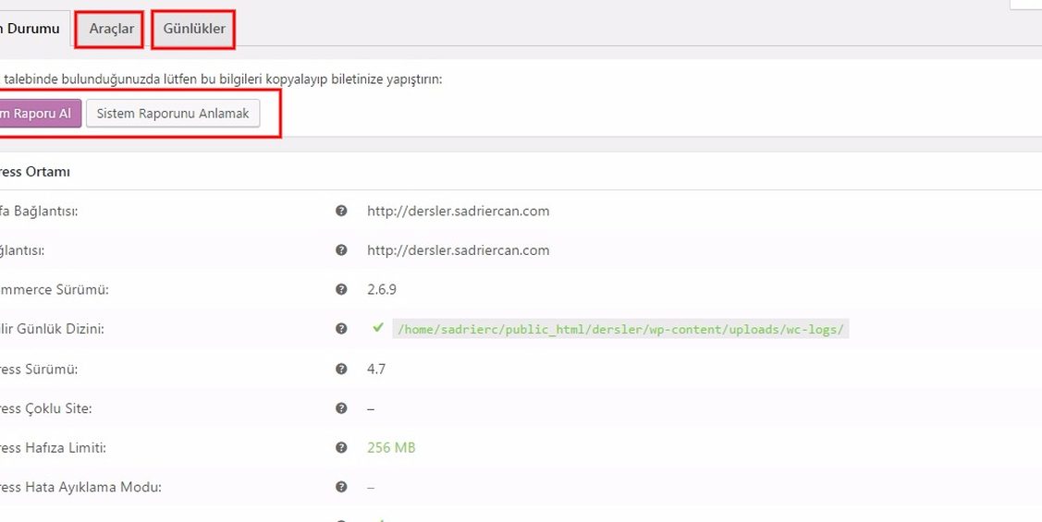Click help icon beside second dersler.sadriercan.com URL
The width and height of the screenshot is (1042, 522).
point(341,250)
